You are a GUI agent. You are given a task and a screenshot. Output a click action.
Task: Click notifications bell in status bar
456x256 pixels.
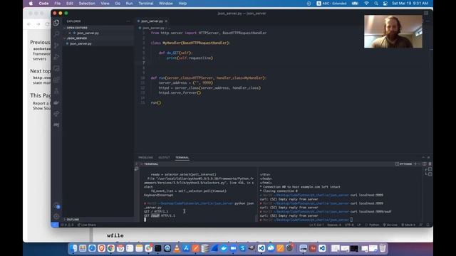427,225
